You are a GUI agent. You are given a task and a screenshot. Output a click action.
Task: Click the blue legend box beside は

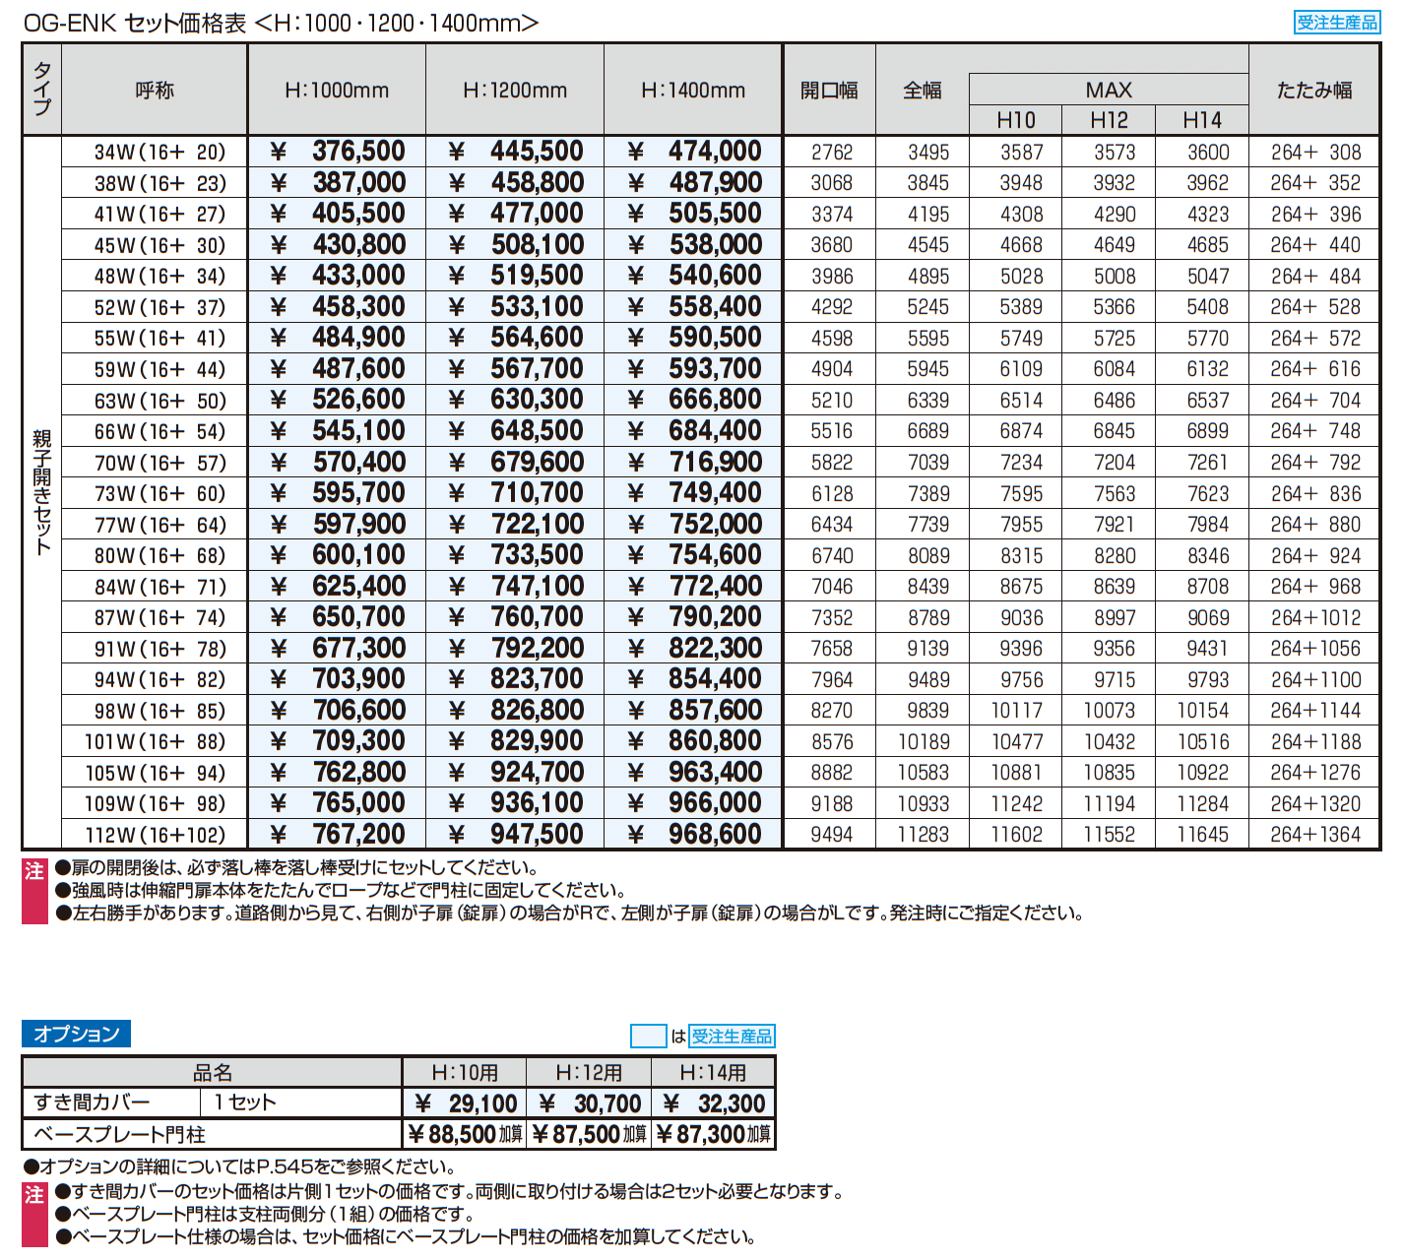[x=648, y=1036]
